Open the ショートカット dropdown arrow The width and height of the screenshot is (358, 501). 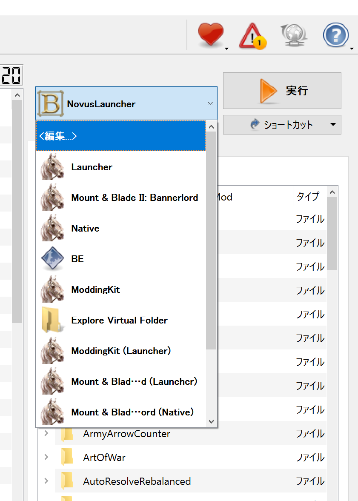pos(333,125)
